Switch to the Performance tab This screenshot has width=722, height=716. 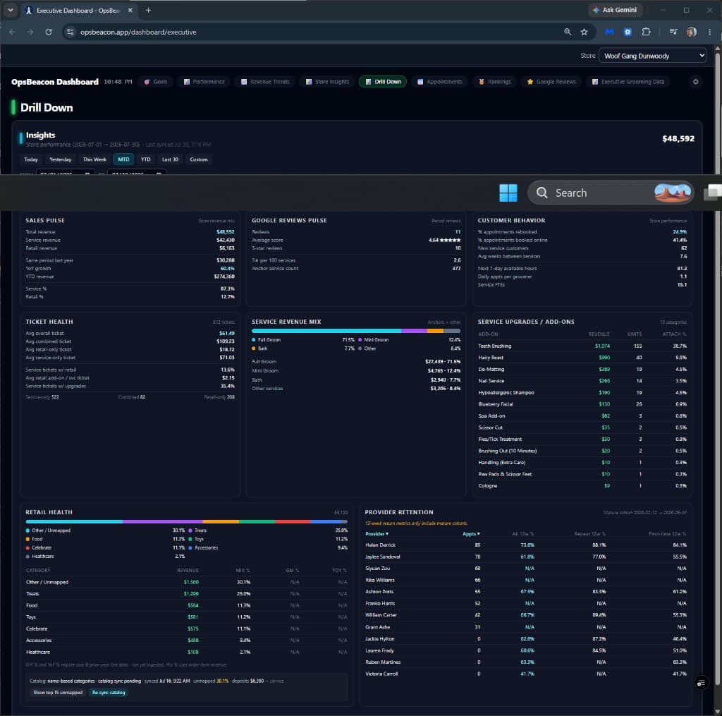(x=204, y=82)
